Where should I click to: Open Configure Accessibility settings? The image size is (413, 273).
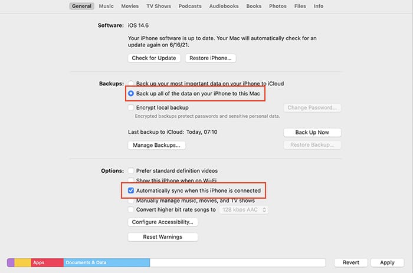tap(163, 222)
